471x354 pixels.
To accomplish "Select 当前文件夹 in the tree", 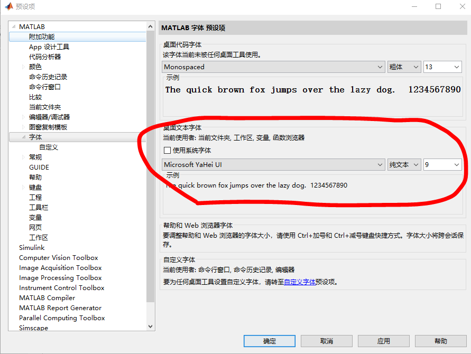I will pos(45,107).
